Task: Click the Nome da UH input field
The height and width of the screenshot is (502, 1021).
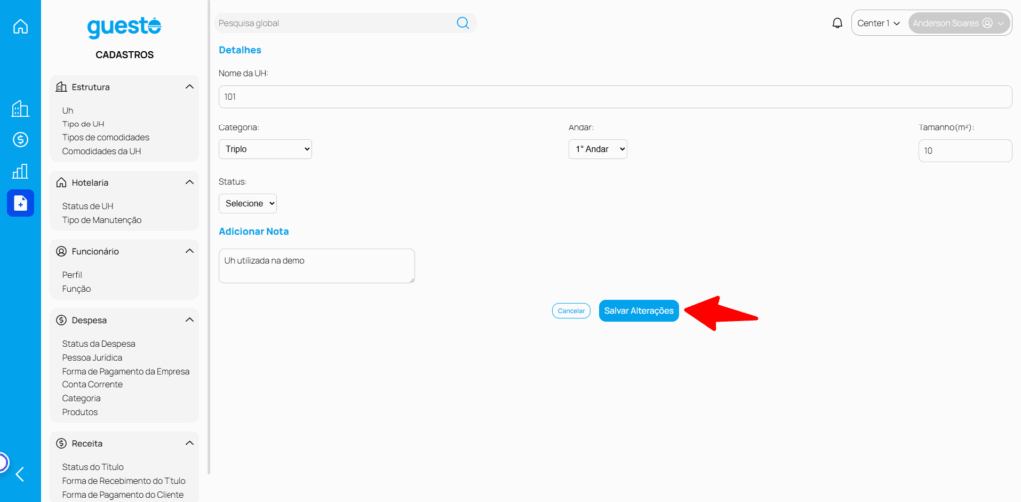Action: 615,97
